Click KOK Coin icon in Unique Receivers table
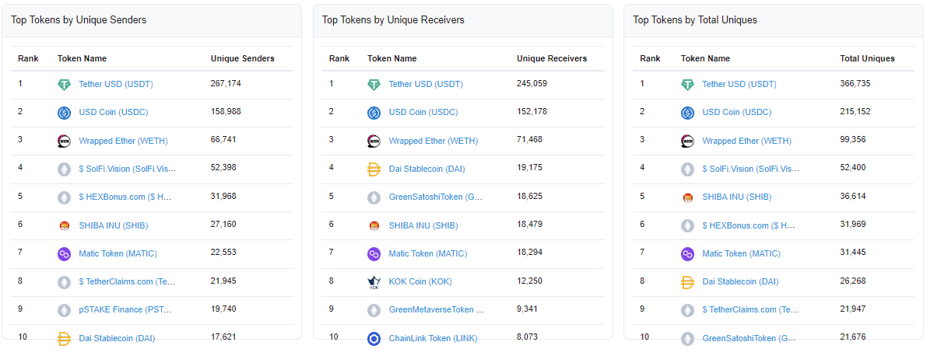 (374, 282)
